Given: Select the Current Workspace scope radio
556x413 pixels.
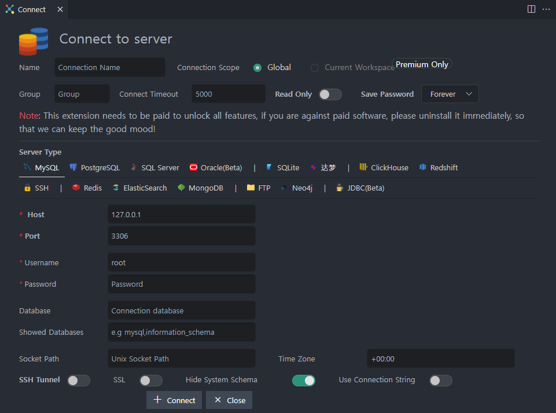Looking at the screenshot, I should [x=315, y=68].
